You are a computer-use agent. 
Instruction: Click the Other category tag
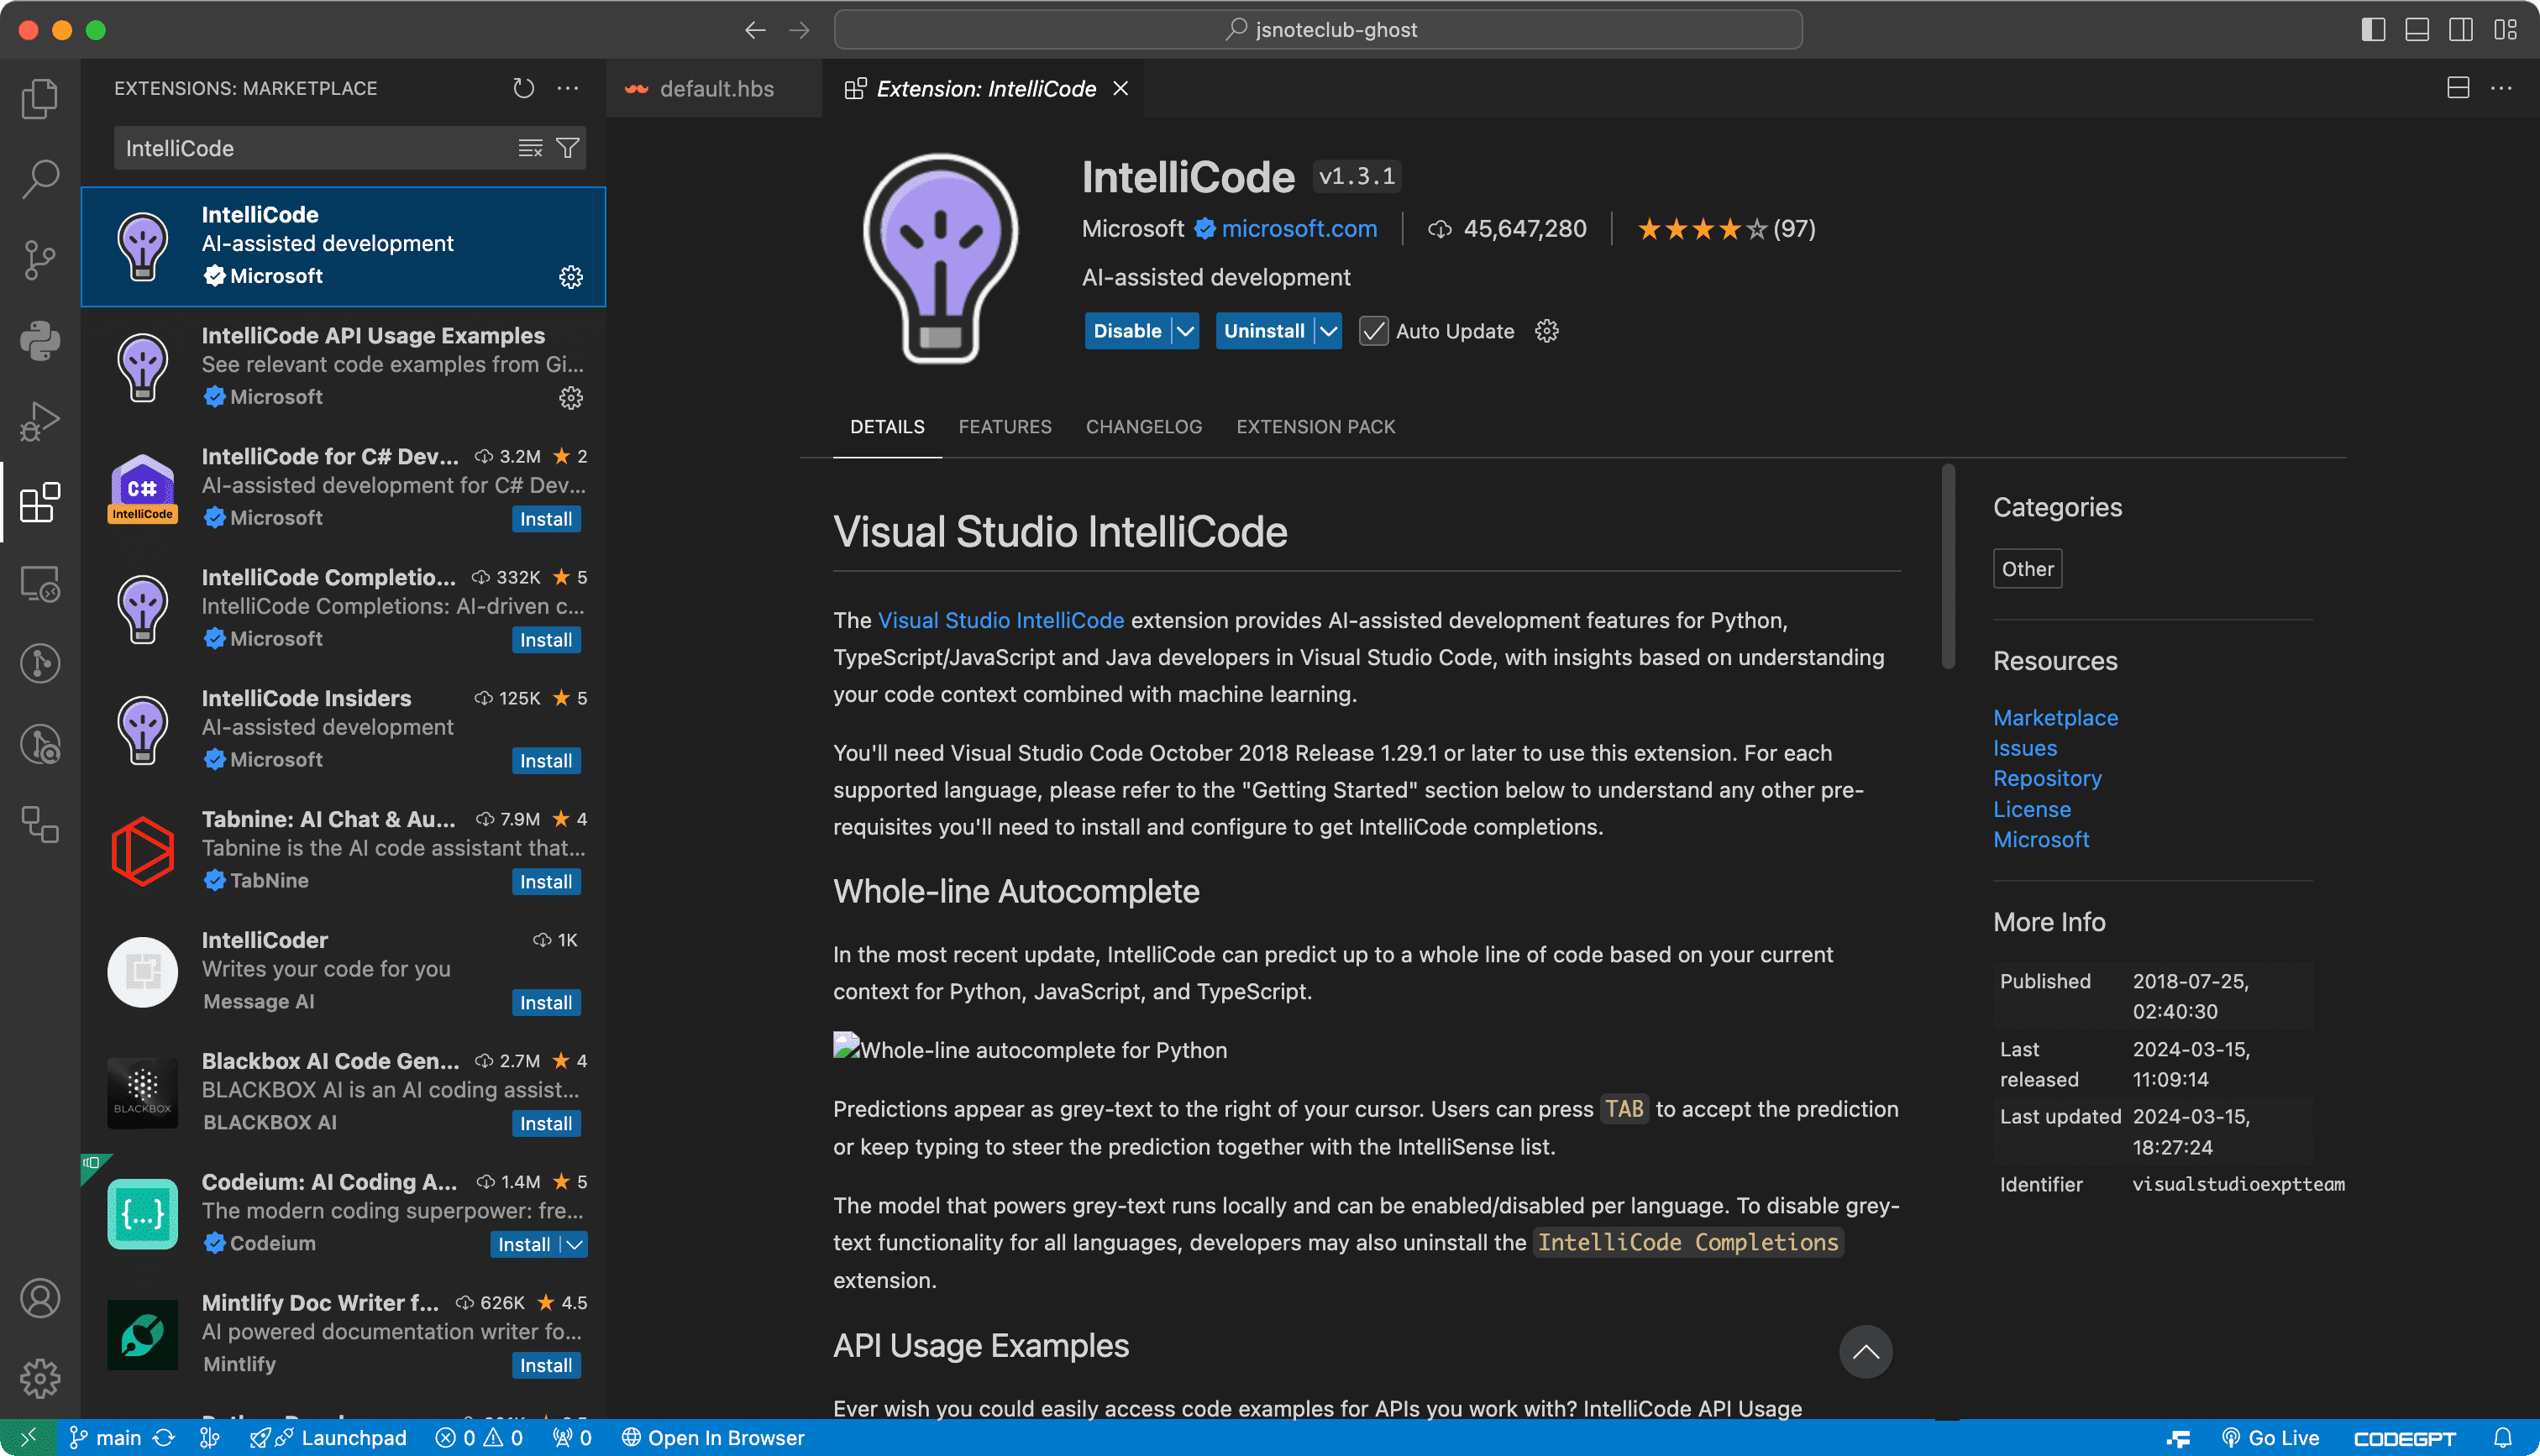click(2027, 569)
